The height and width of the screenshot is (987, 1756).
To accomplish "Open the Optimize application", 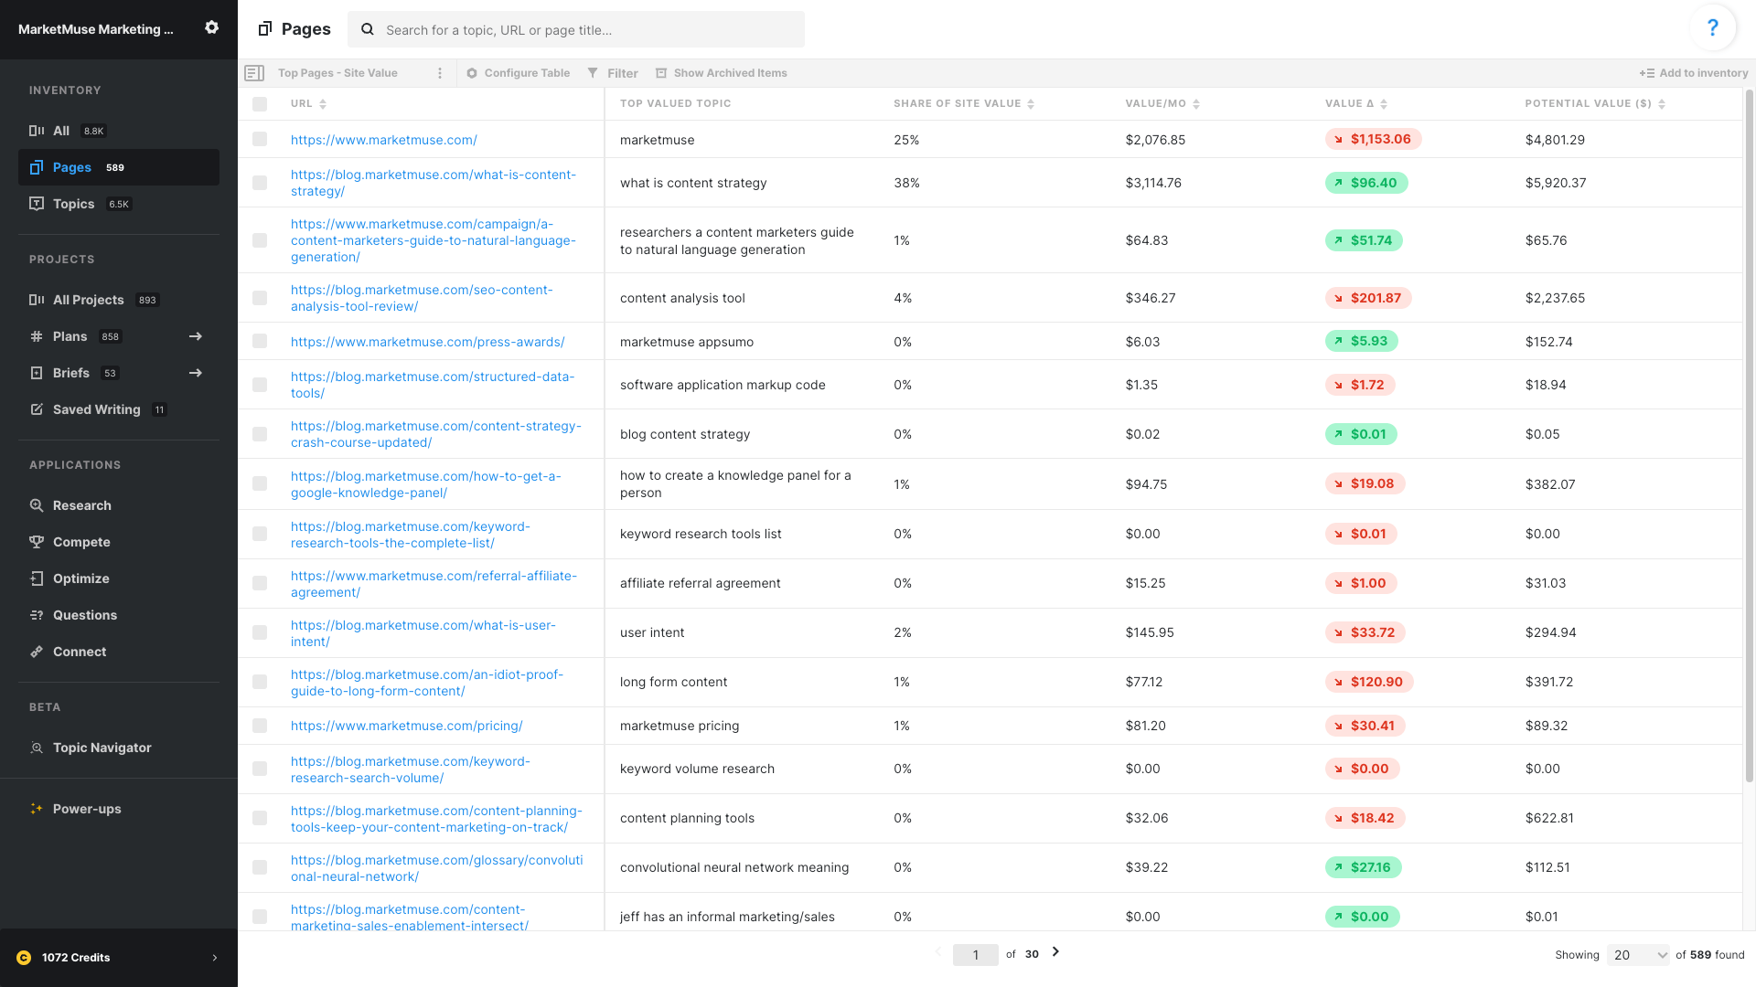I will pos(82,578).
